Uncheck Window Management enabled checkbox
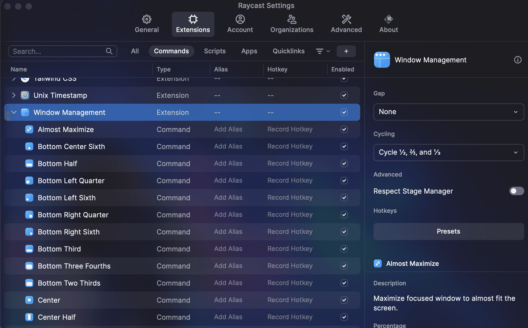The image size is (528, 328). (x=344, y=112)
